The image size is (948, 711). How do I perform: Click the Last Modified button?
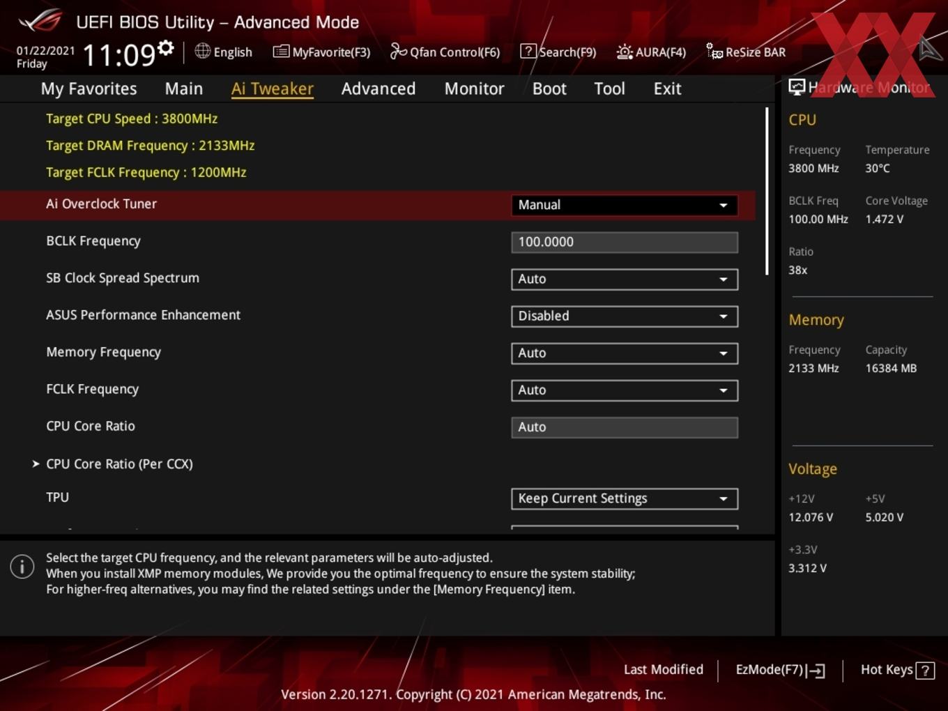(663, 670)
